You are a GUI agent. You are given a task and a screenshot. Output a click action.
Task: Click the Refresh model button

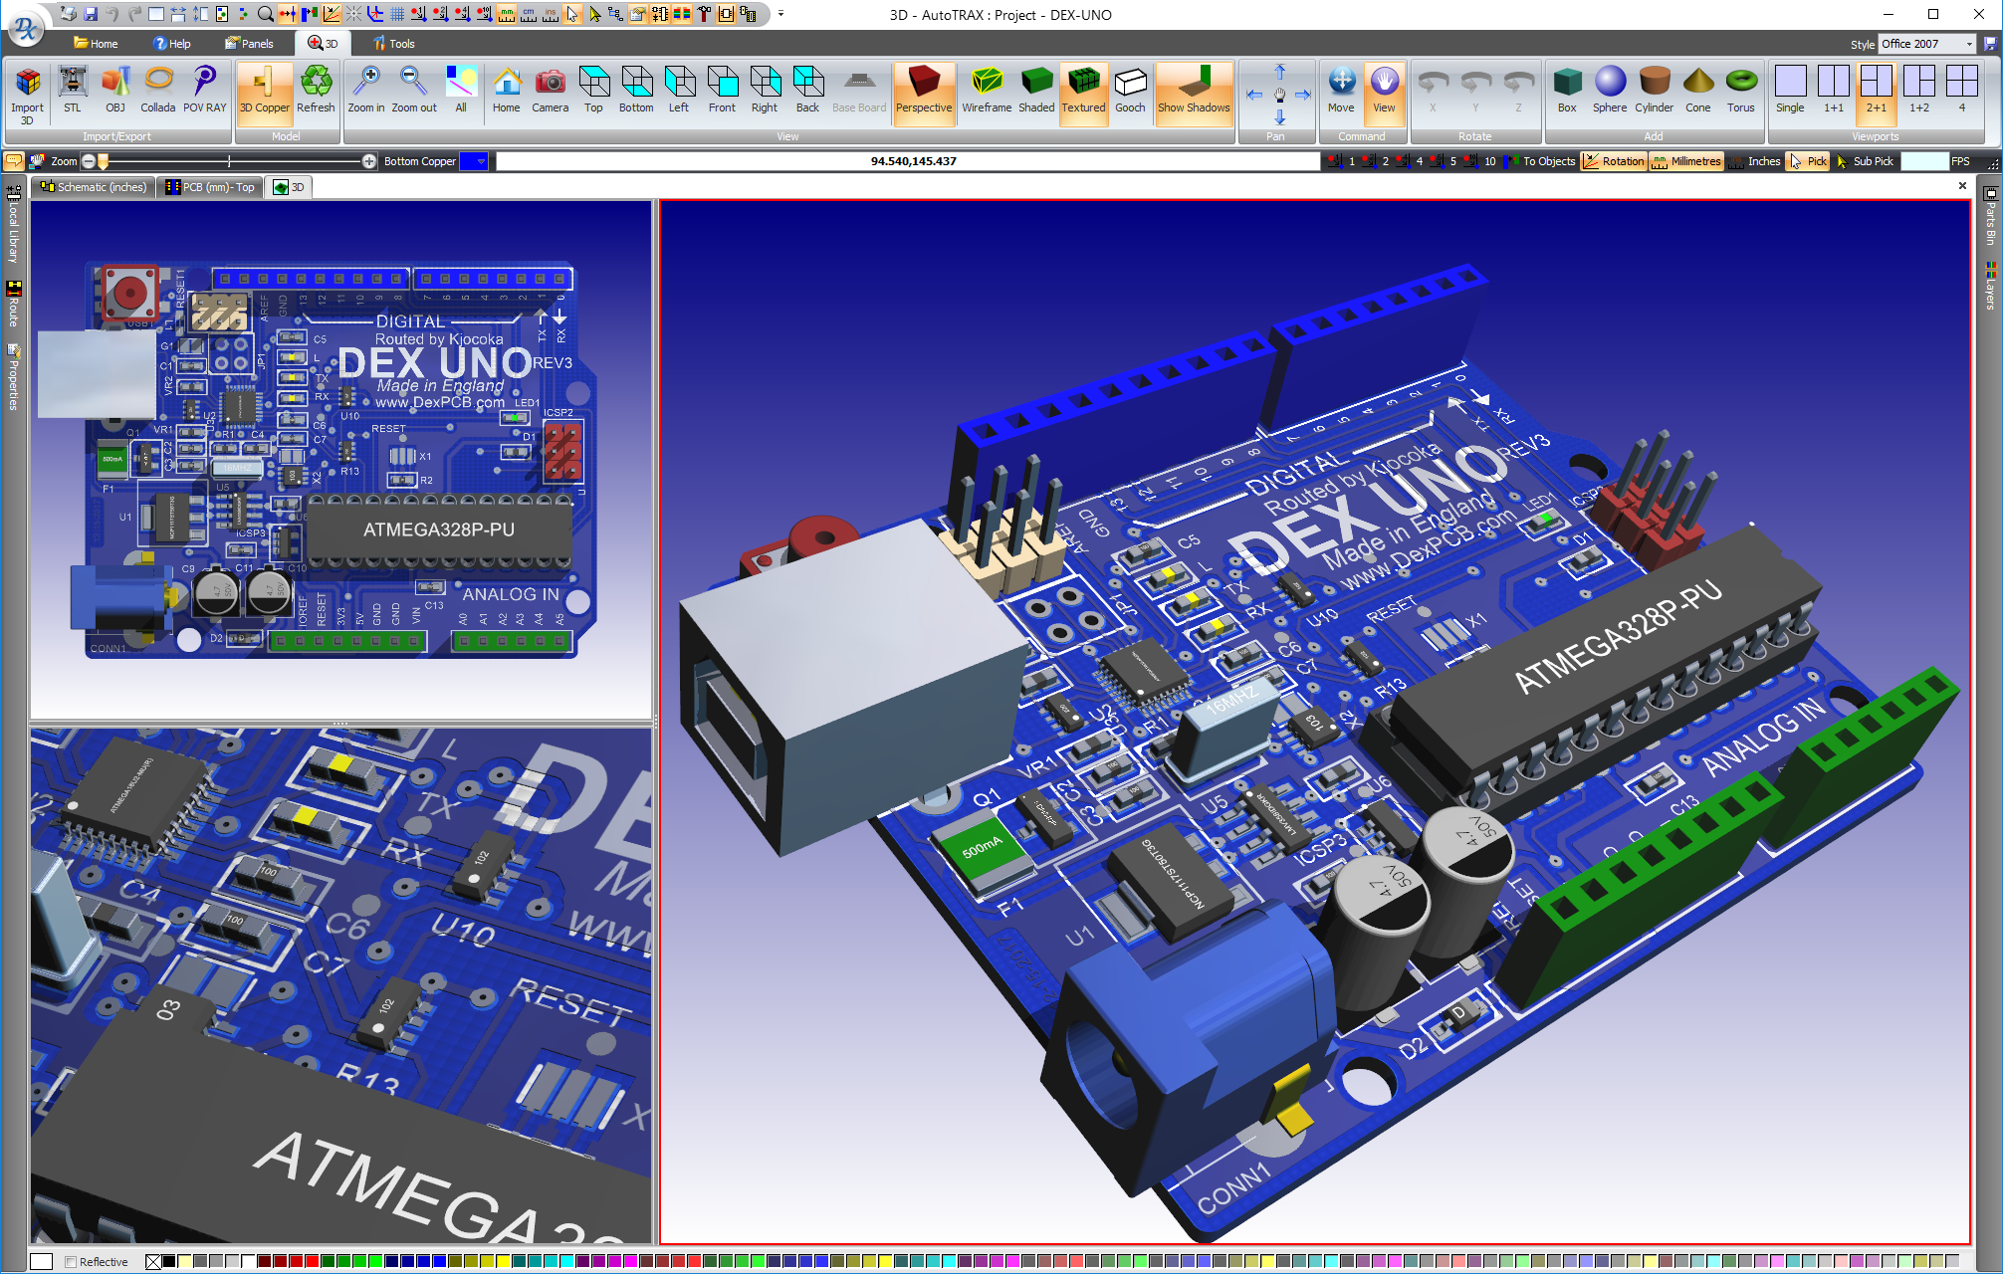tap(316, 92)
